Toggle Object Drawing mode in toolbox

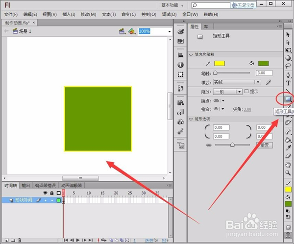pos(288,227)
